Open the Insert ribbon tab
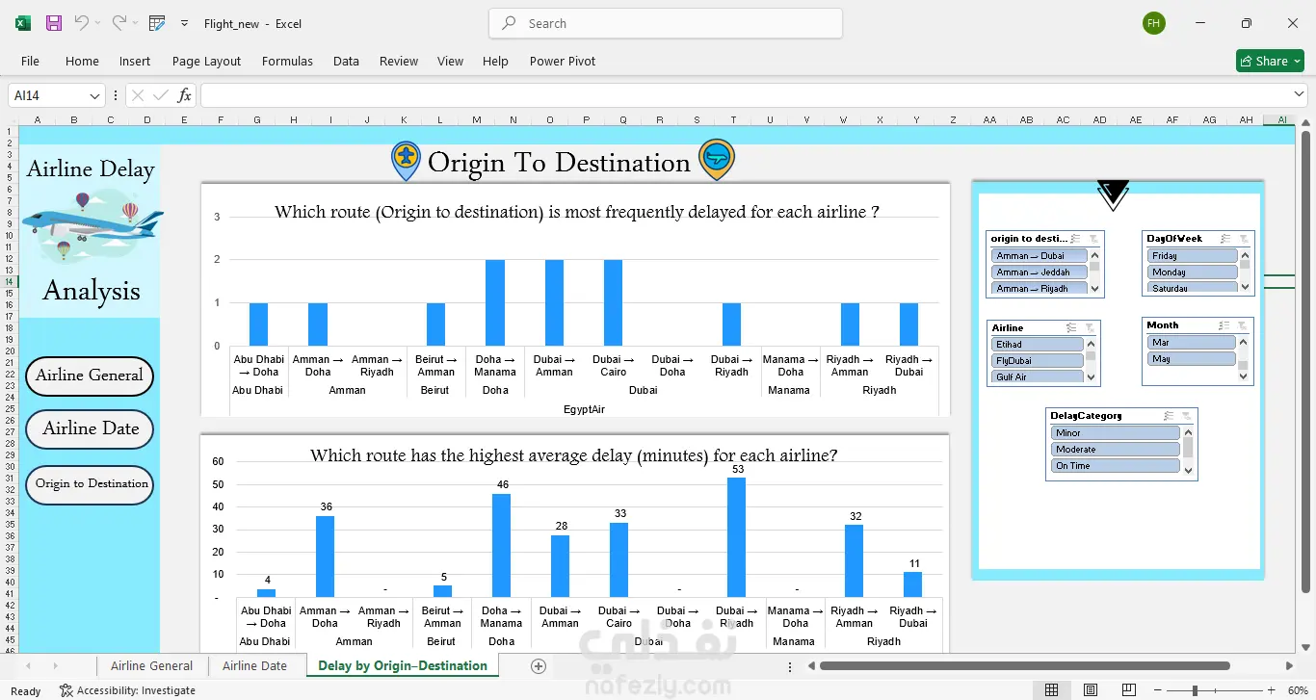 (x=135, y=61)
